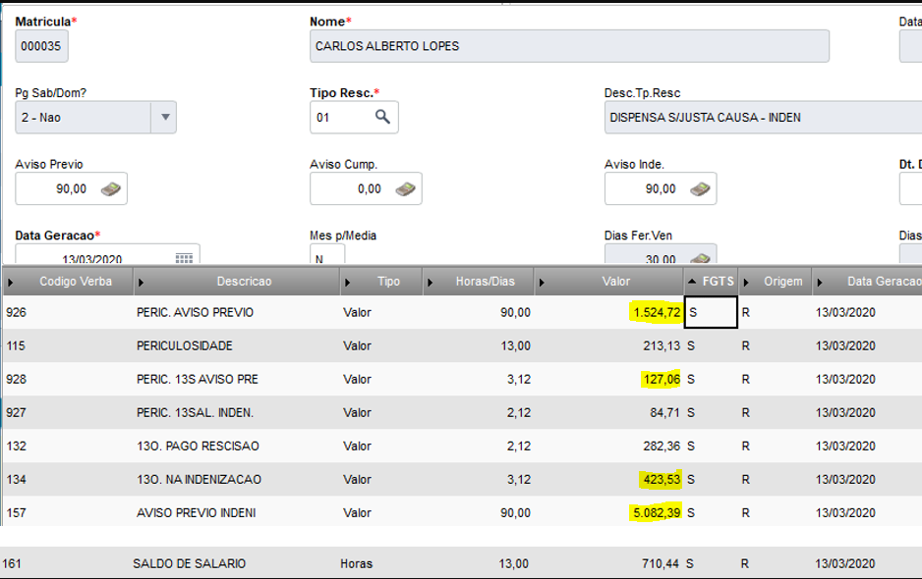Open the Tipo Resc. search magnifier
This screenshot has height=579, width=922.
click(382, 117)
